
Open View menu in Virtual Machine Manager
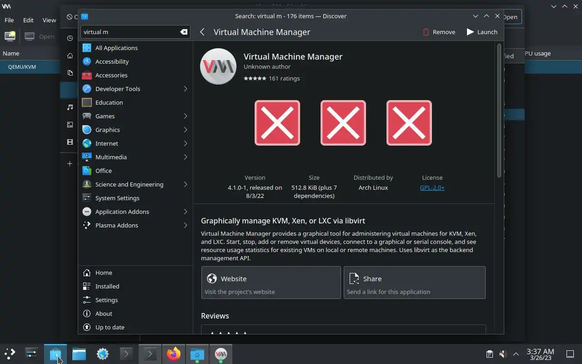pyautogui.click(x=49, y=20)
